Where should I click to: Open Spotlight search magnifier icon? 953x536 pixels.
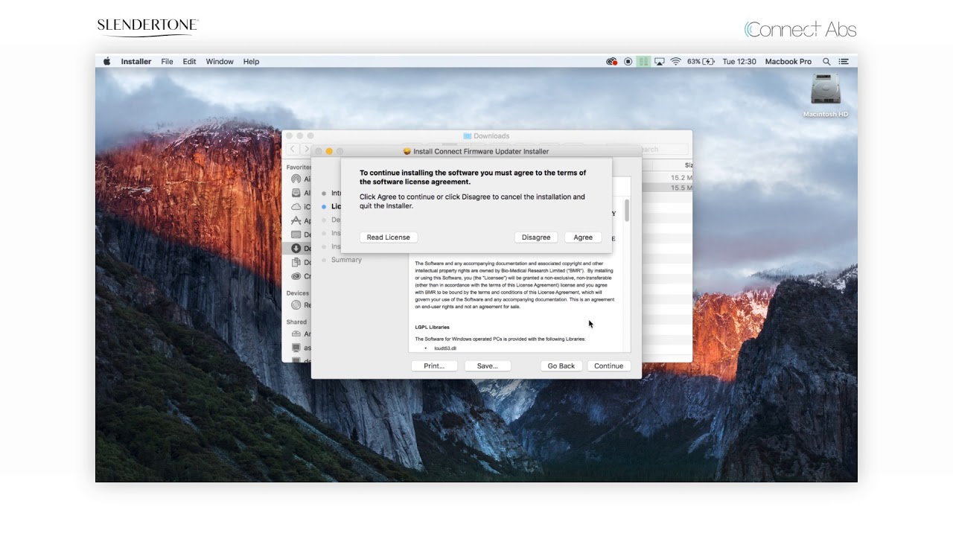click(x=826, y=62)
